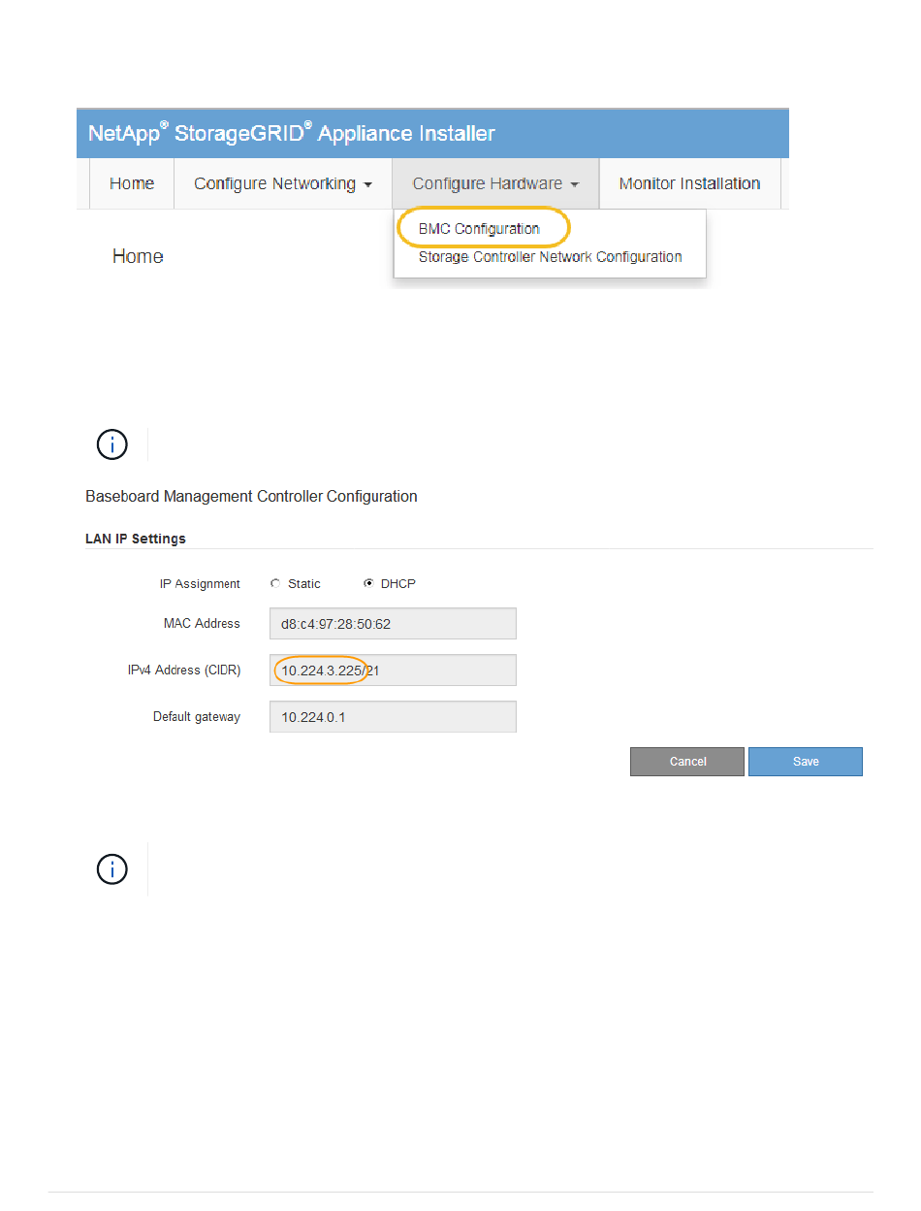Collapse the Configure Hardware dropdown menu
This screenshot has width=921, height=1211.
(496, 183)
